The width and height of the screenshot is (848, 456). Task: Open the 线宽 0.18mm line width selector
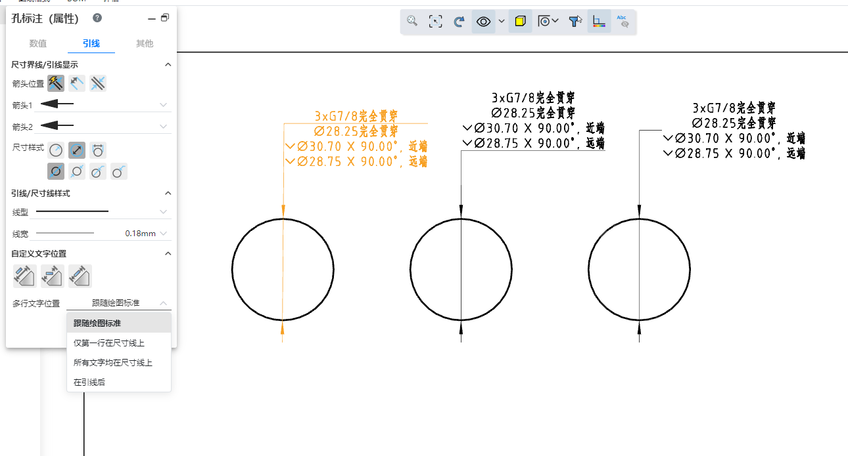point(163,234)
